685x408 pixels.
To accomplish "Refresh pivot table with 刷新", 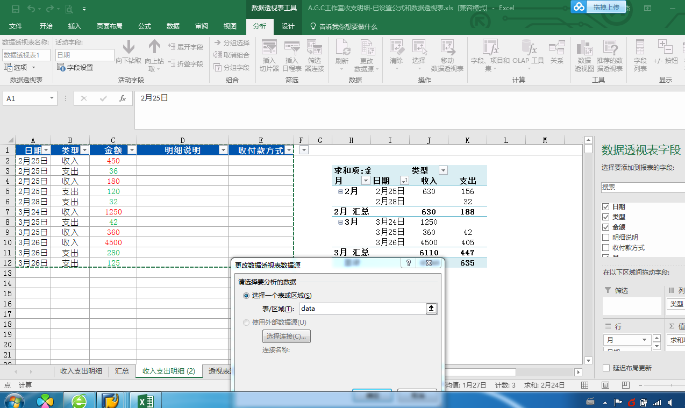I will (x=342, y=55).
